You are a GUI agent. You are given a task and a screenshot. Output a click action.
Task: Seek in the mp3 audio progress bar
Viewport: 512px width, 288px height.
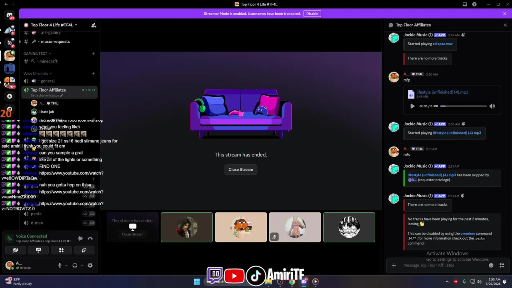pos(464,106)
